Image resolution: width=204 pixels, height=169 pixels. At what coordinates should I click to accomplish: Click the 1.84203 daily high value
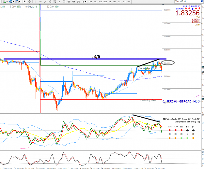(196, 20)
